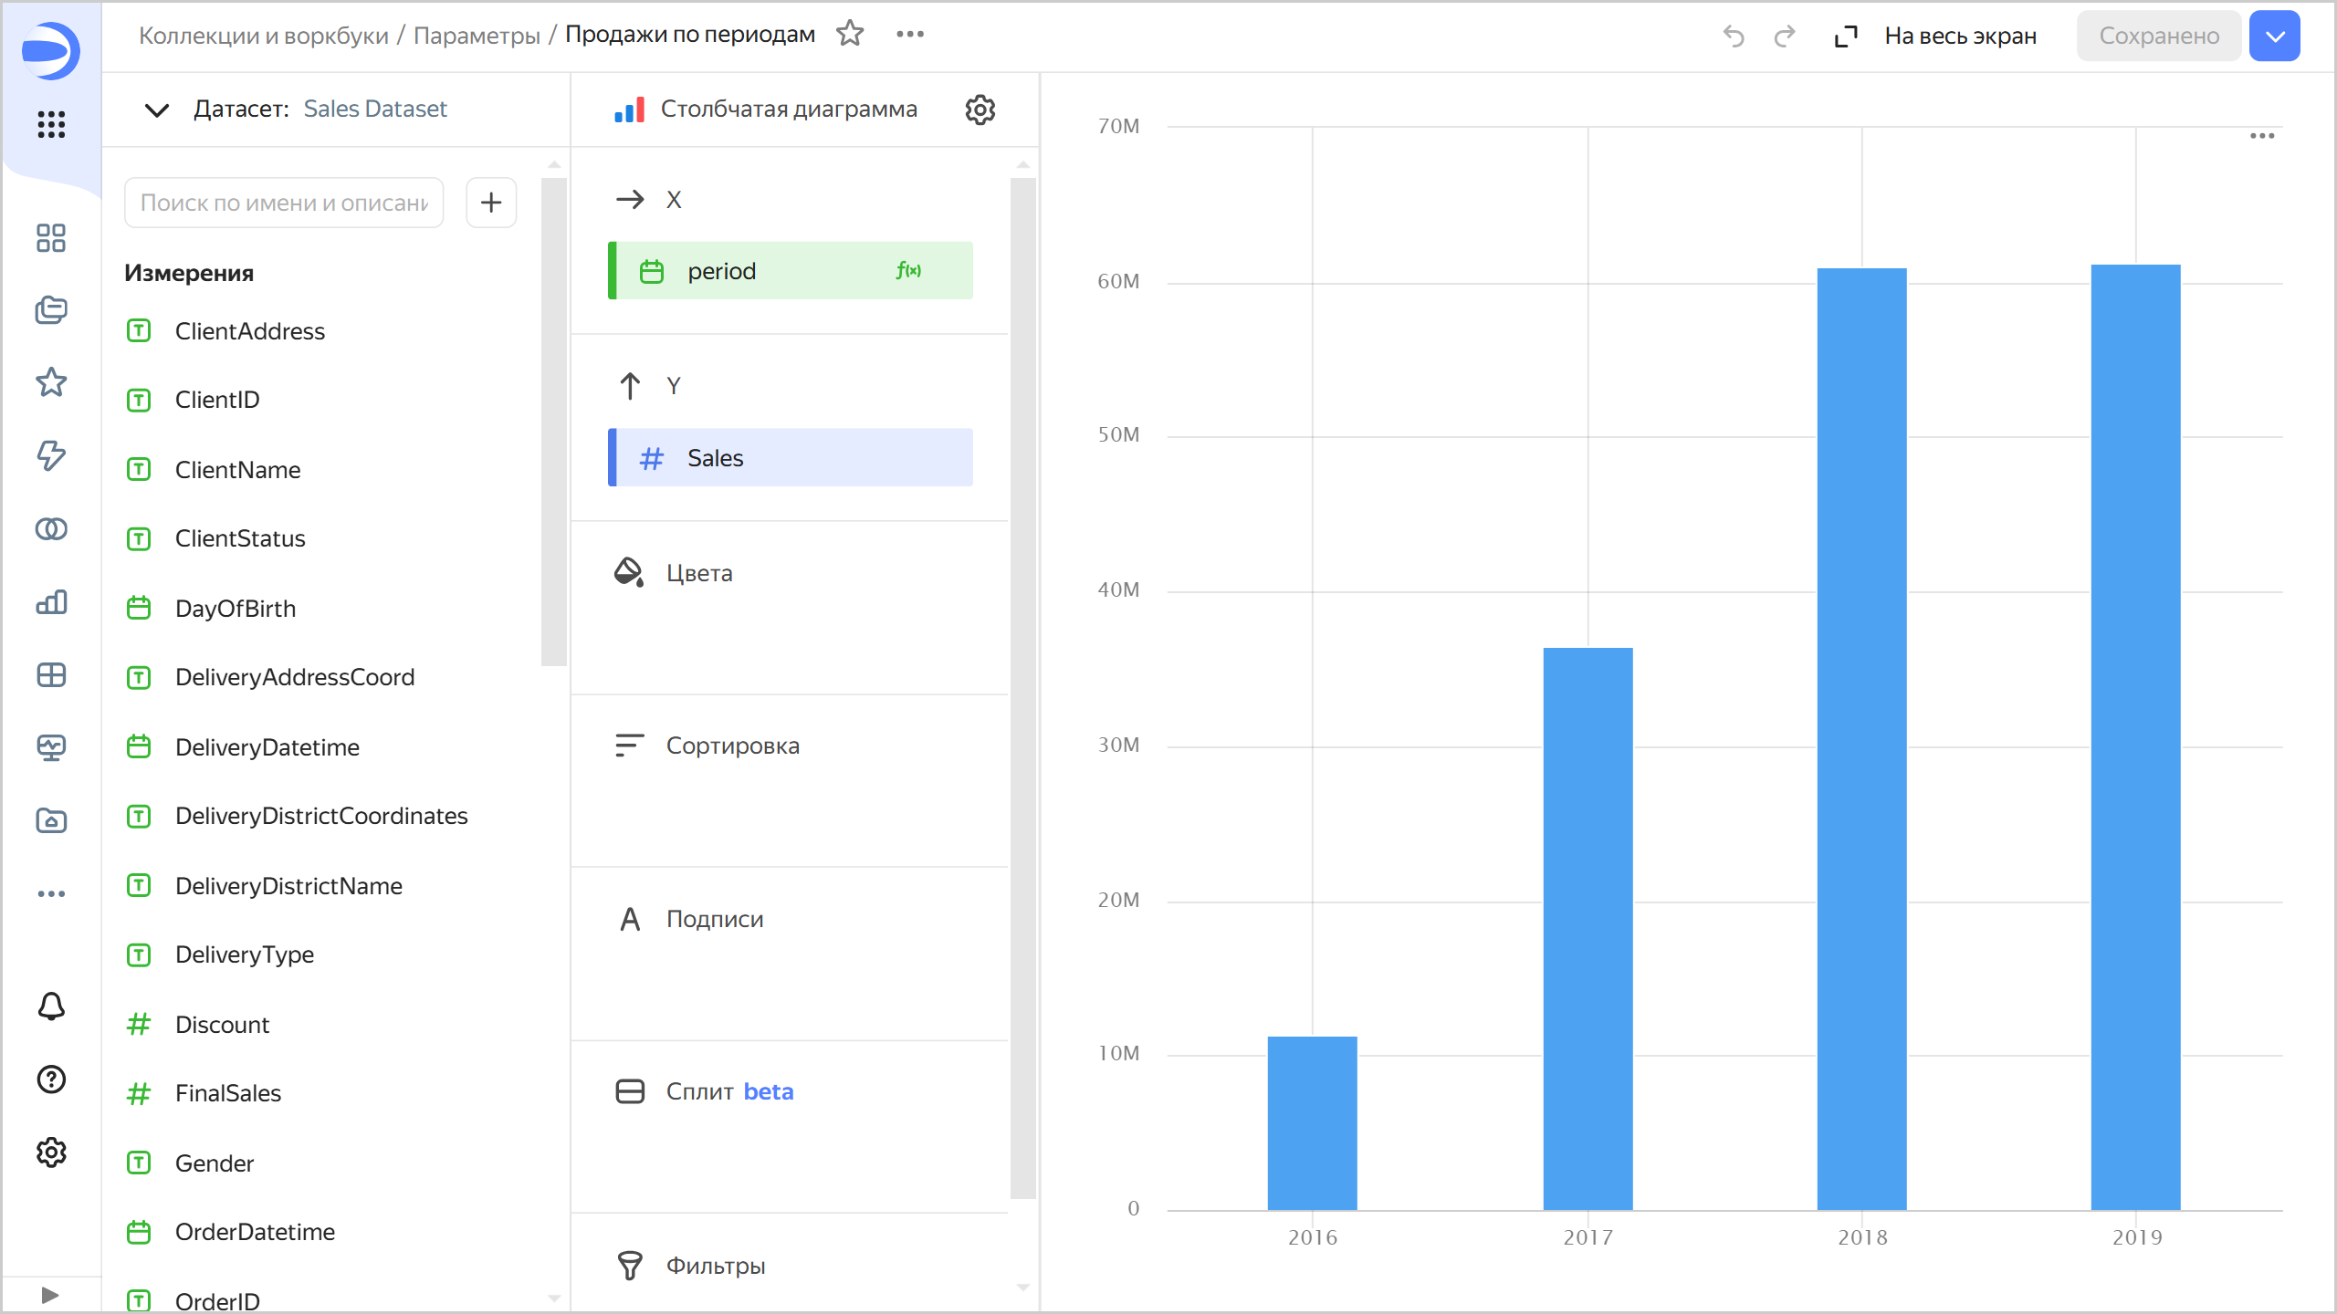Open the all services grid icon
2337x1314 pixels.
(51, 124)
